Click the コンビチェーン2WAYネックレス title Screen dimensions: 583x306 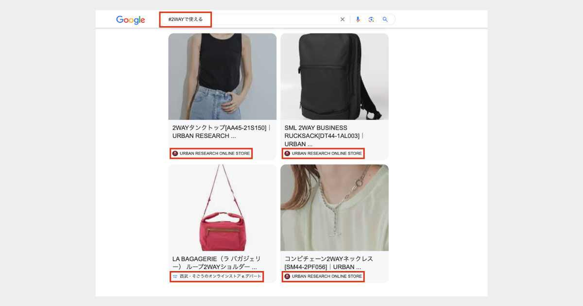tap(329, 263)
